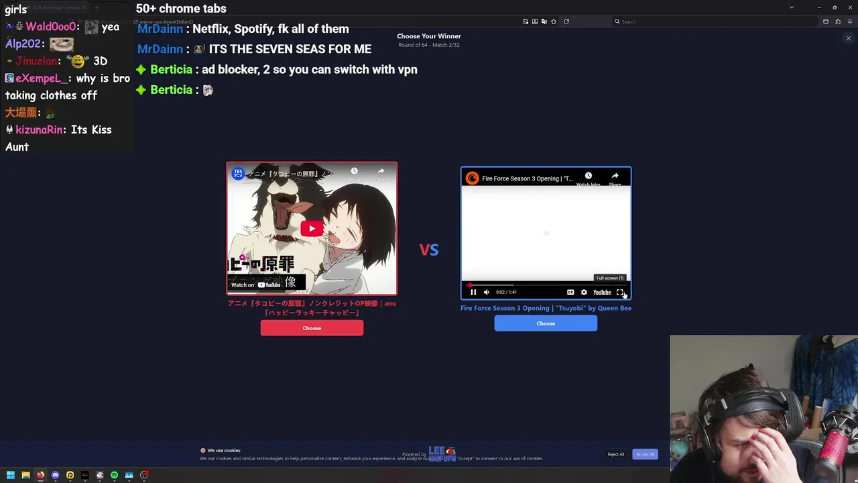
Task: Close the tournament overlay with X
Action: pos(849,38)
